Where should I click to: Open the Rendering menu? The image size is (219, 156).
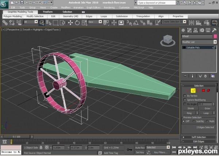coord(109,8)
